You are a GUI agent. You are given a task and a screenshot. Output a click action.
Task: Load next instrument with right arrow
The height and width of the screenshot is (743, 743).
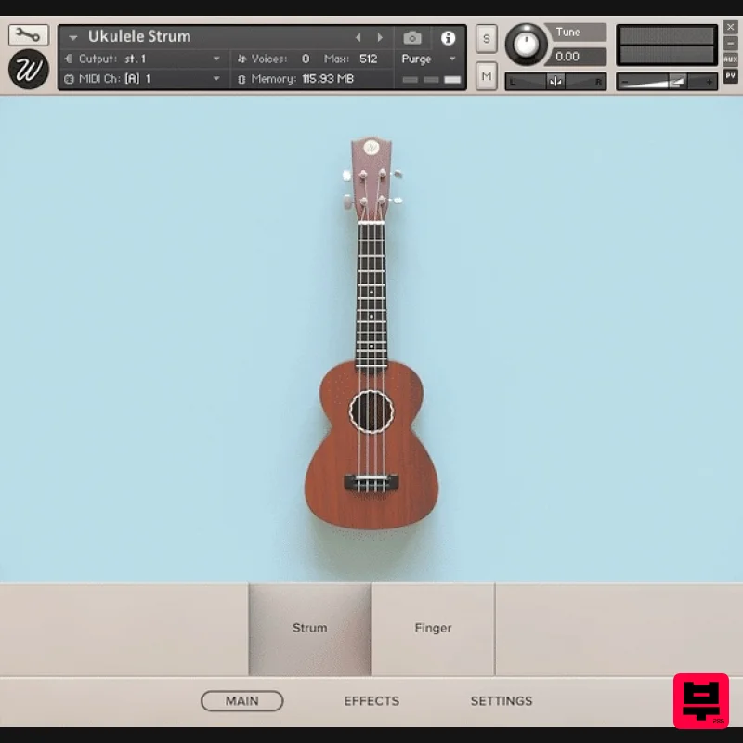[x=379, y=37]
